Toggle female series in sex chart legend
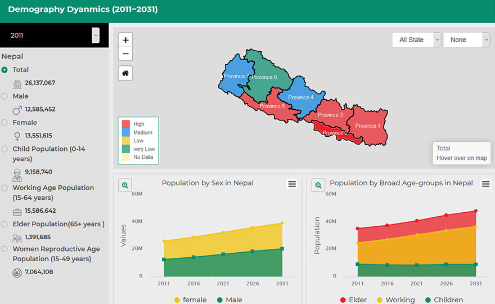Image resolution: width=495 pixels, height=304 pixels. tap(190, 299)
